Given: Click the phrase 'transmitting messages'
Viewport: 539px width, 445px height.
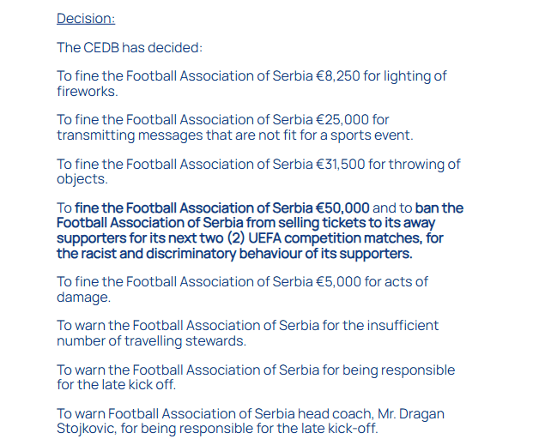Looking at the screenshot, I should [130, 135].
